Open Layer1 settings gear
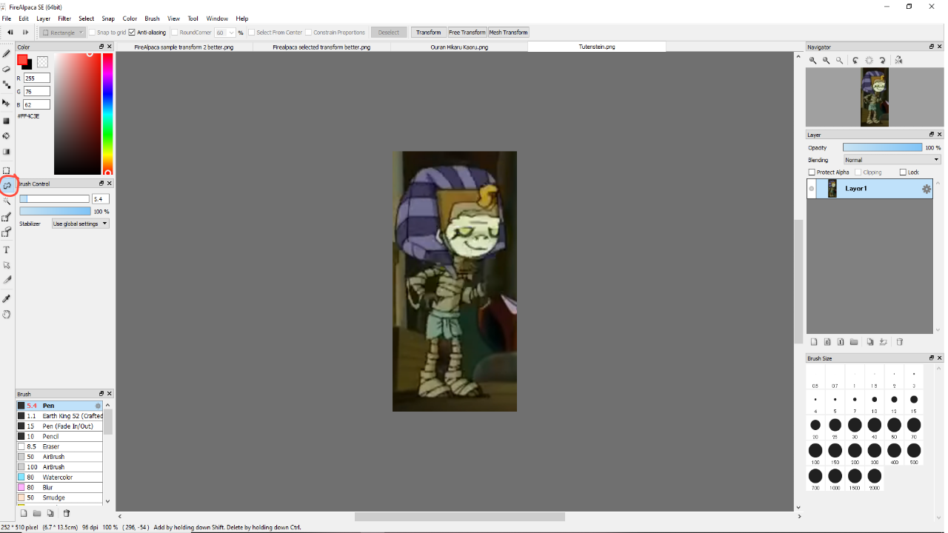The width and height of the screenshot is (948, 533). [926, 189]
